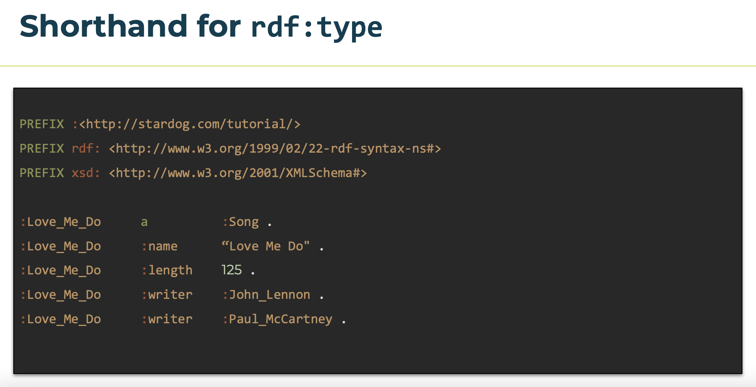Click the first PREFIX keyword
Image resolution: width=756 pixels, height=387 pixels.
coord(42,124)
